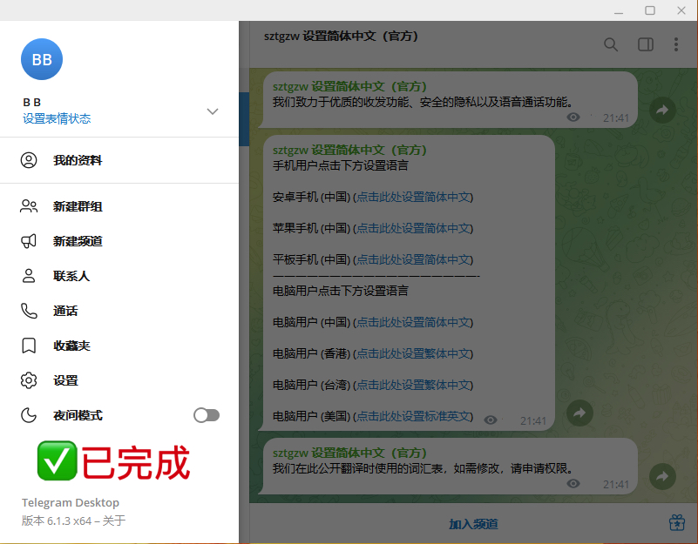The image size is (698, 544).
Task: Click 电脑用户 (美国) standard English link
Action: pyautogui.click(x=413, y=416)
